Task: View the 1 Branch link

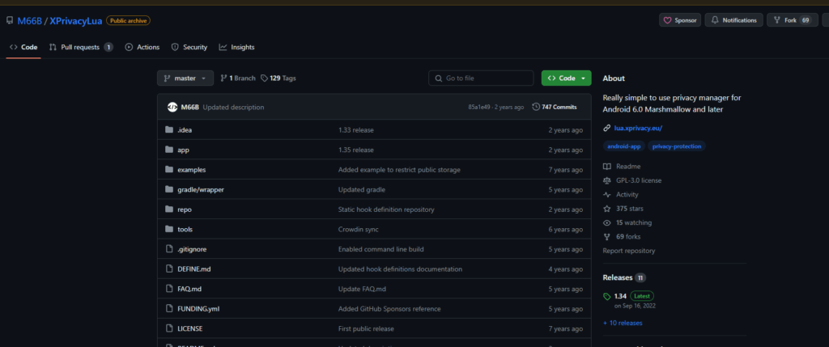Action: click(238, 78)
